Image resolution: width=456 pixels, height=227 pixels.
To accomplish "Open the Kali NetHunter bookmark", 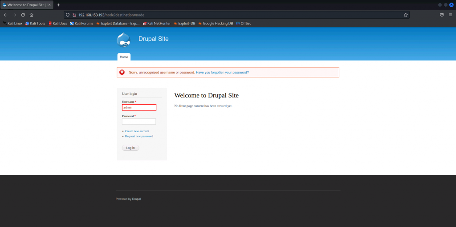I will [x=157, y=23].
